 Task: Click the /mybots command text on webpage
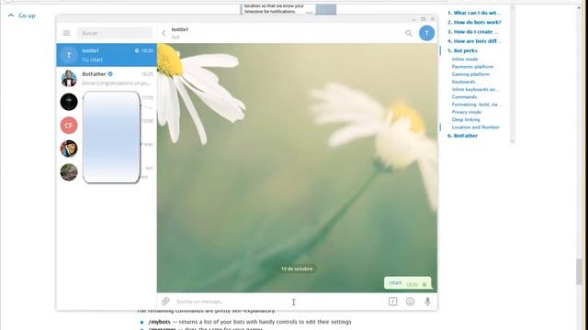tap(159, 322)
